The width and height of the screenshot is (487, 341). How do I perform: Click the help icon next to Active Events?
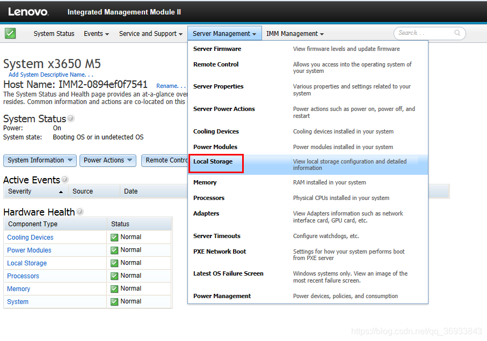[x=64, y=179]
